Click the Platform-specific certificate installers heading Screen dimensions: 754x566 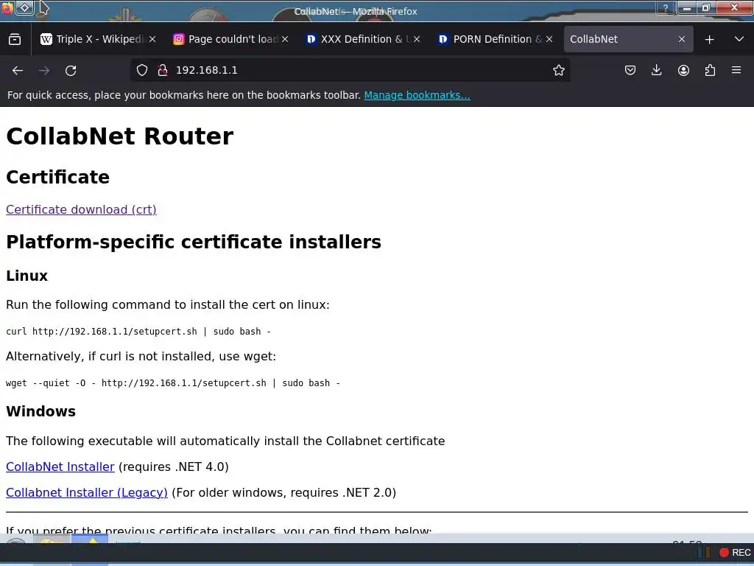coord(194,242)
